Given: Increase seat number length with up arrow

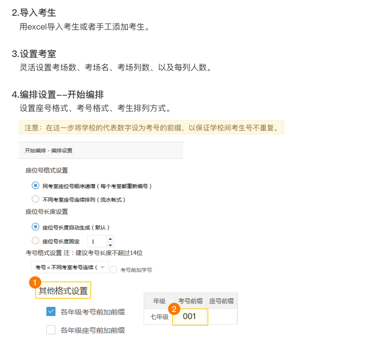Looking at the screenshot, I should tap(111, 239).
